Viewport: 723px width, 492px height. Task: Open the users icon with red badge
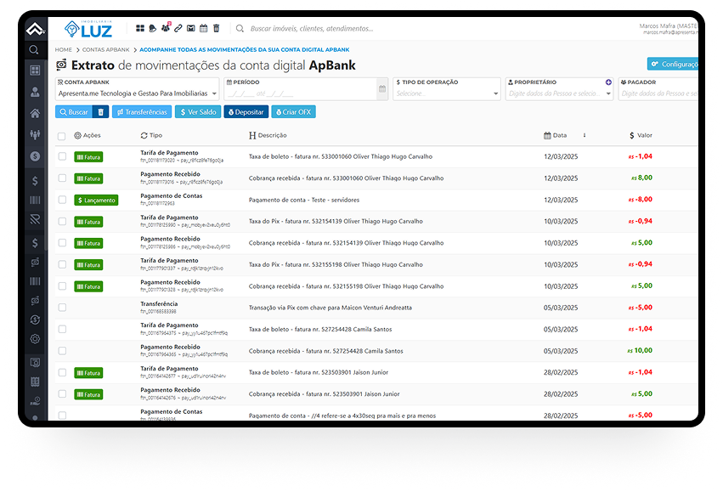[x=166, y=28]
